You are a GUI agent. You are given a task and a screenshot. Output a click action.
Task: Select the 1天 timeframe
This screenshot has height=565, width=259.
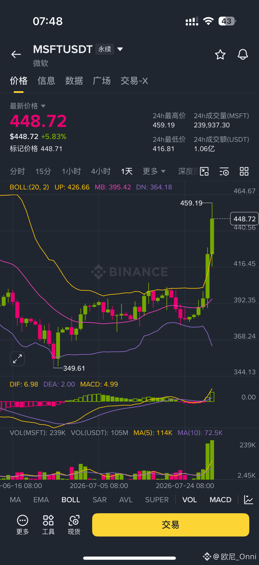pyautogui.click(x=127, y=171)
